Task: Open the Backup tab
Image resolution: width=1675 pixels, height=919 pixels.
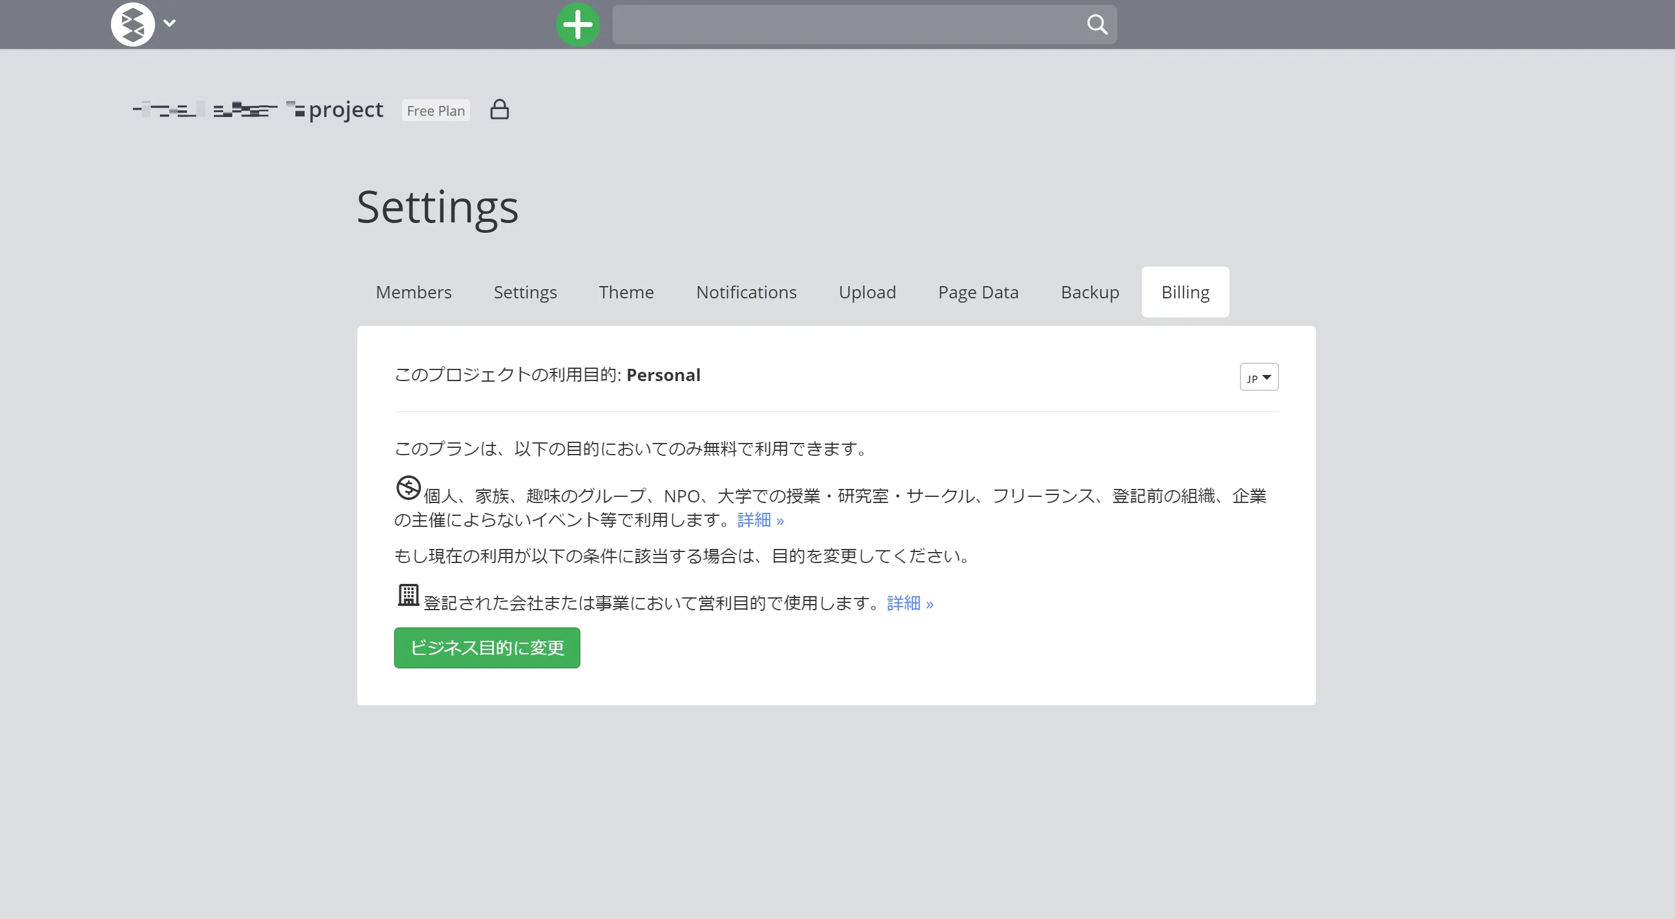Action: pos(1090,292)
